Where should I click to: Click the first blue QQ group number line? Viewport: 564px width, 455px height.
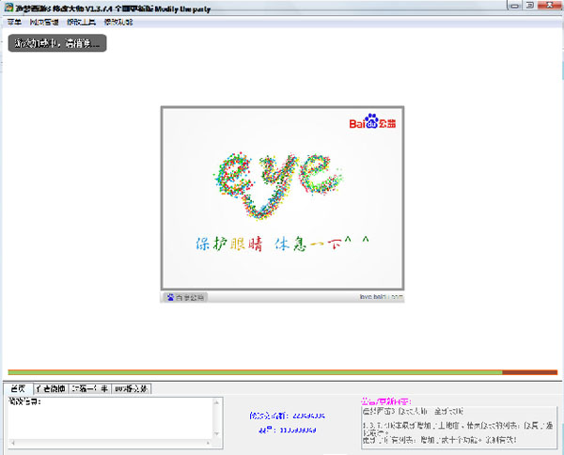point(287,416)
